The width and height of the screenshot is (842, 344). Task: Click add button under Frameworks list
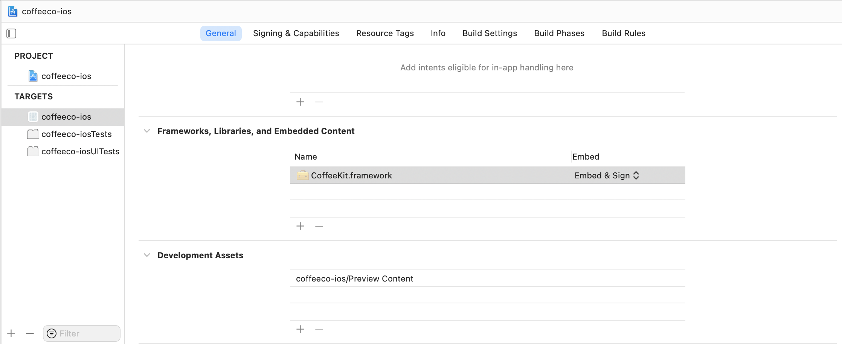pos(300,226)
